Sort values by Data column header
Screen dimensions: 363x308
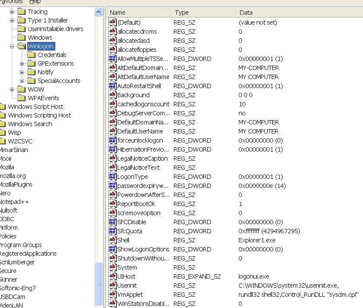coord(299,13)
